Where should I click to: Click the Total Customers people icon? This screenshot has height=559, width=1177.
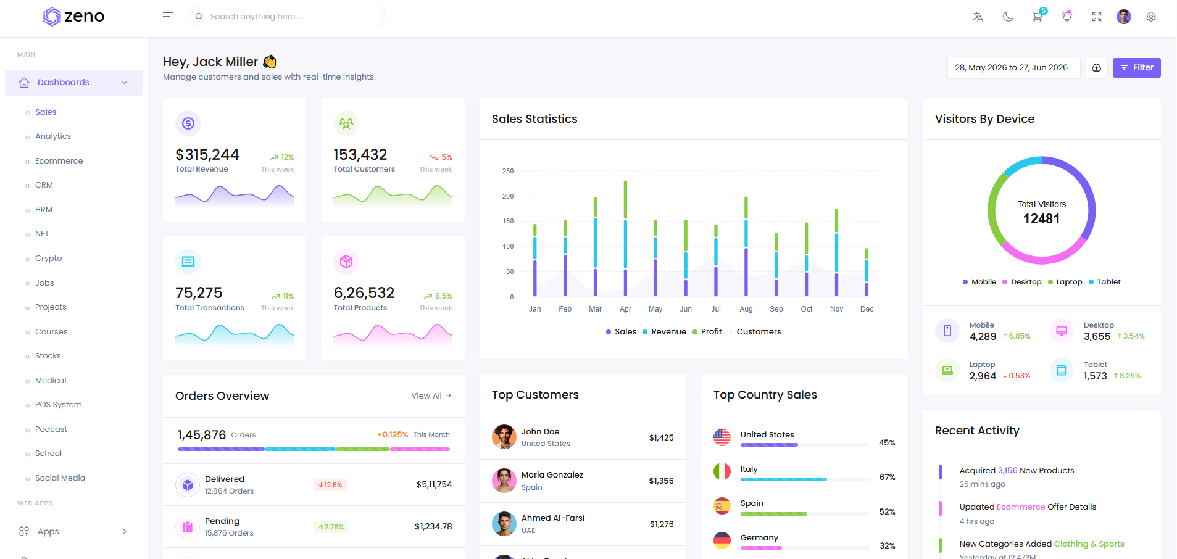point(346,123)
